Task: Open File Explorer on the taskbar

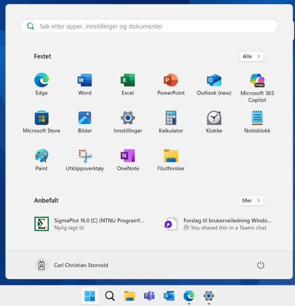Action: pos(129,296)
